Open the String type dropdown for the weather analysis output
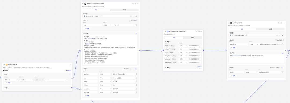The image size is (290, 103). (x=251, y=72)
